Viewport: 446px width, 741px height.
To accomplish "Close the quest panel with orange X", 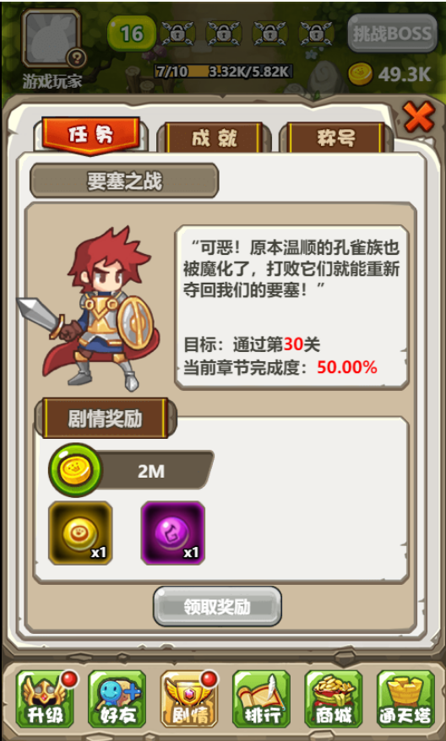I will (419, 116).
